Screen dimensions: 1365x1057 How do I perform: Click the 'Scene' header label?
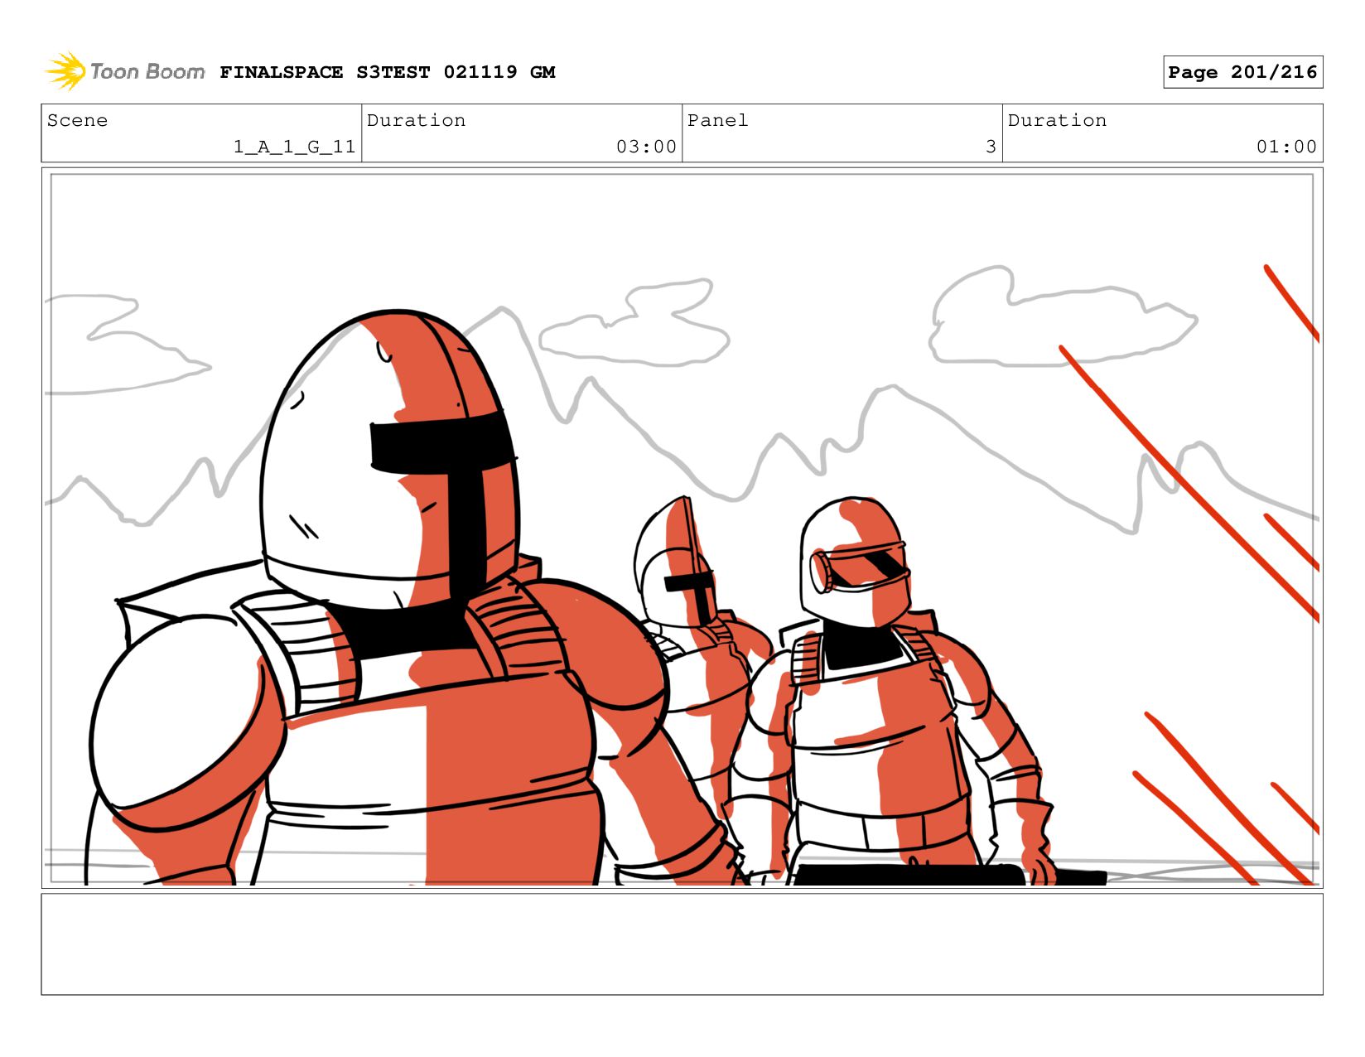[x=77, y=120]
